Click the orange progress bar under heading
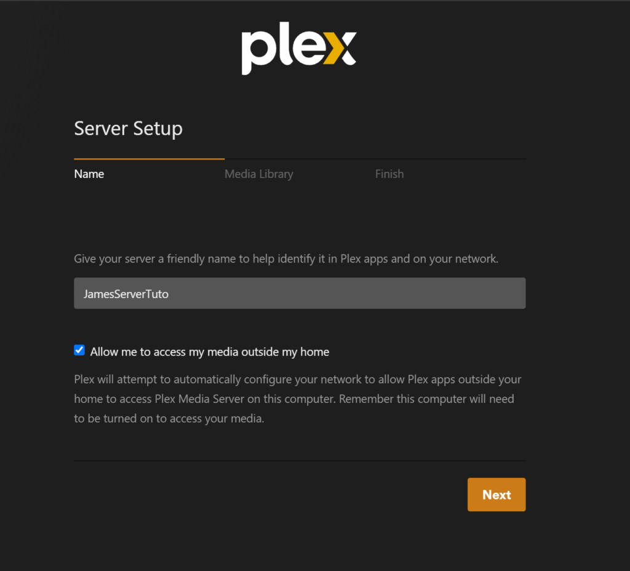The image size is (630, 571). coord(149,159)
